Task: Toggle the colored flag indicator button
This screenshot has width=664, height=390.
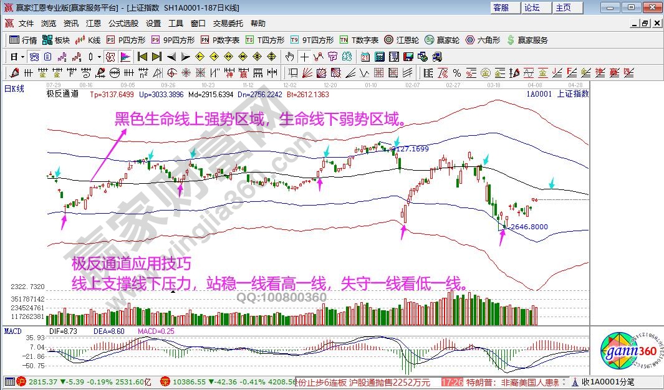Action: tap(125, 57)
